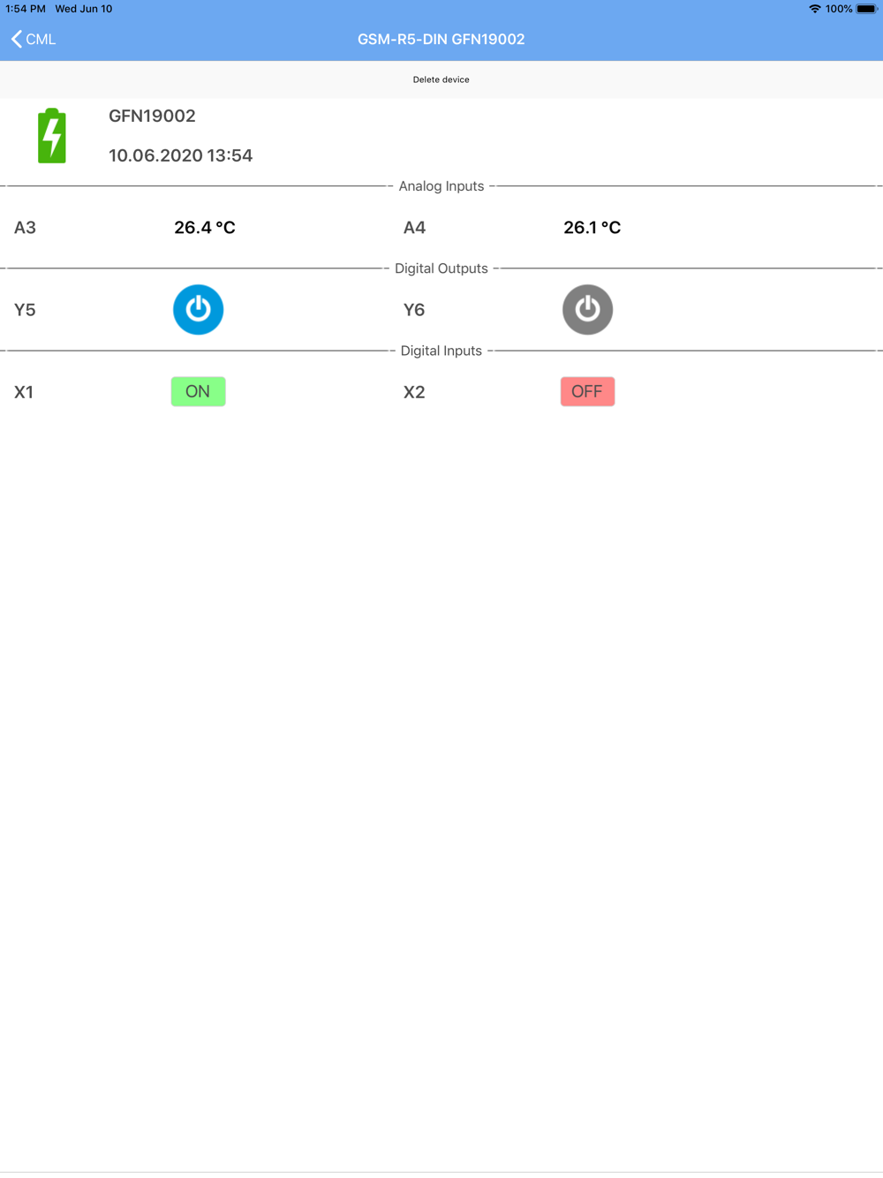Tap the Digital Inputs section header
The height and width of the screenshot is (1178, 883).
tap(441, 351)
